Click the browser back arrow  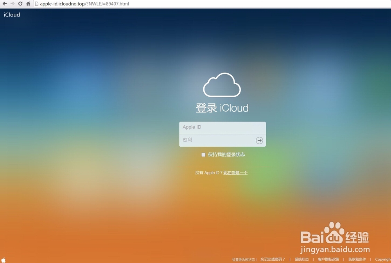click(x=4, y=4)
